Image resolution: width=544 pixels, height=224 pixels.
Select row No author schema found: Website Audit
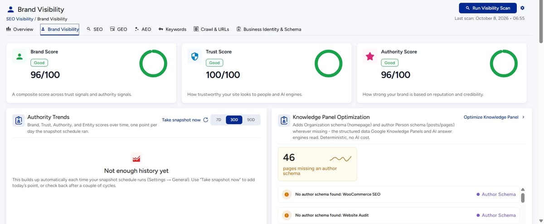(399, 215)
